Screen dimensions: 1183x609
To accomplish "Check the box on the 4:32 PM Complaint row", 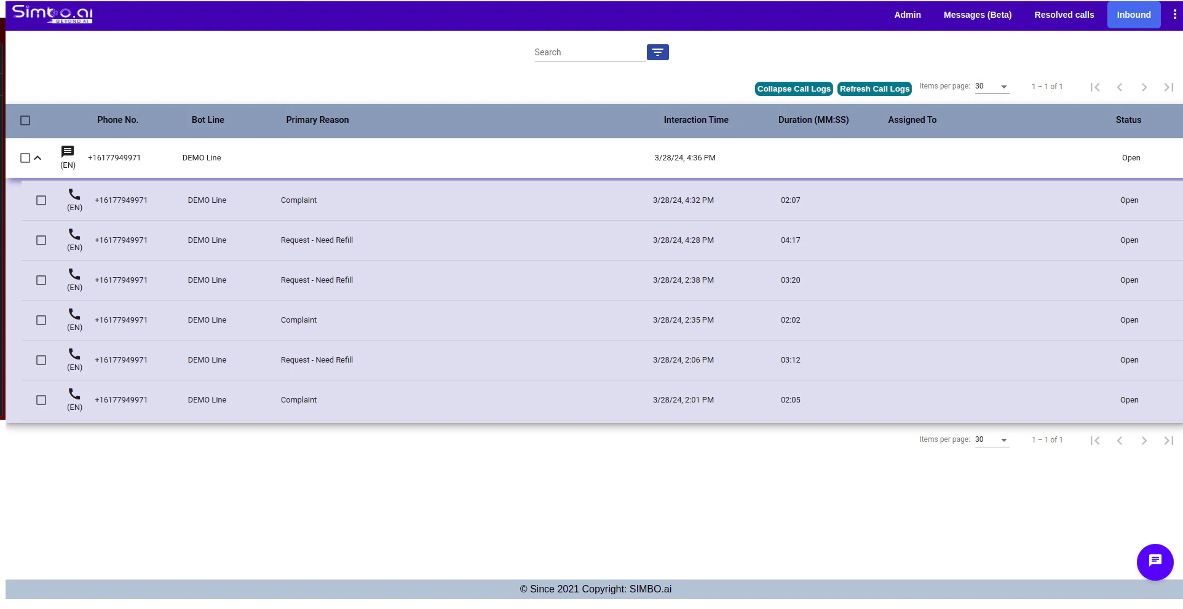I will pyautogui.click(x=41, y=200).
